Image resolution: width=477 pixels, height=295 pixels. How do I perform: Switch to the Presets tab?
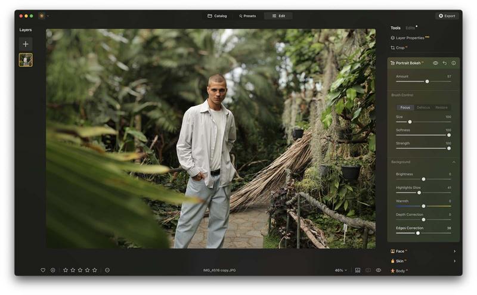247,16
